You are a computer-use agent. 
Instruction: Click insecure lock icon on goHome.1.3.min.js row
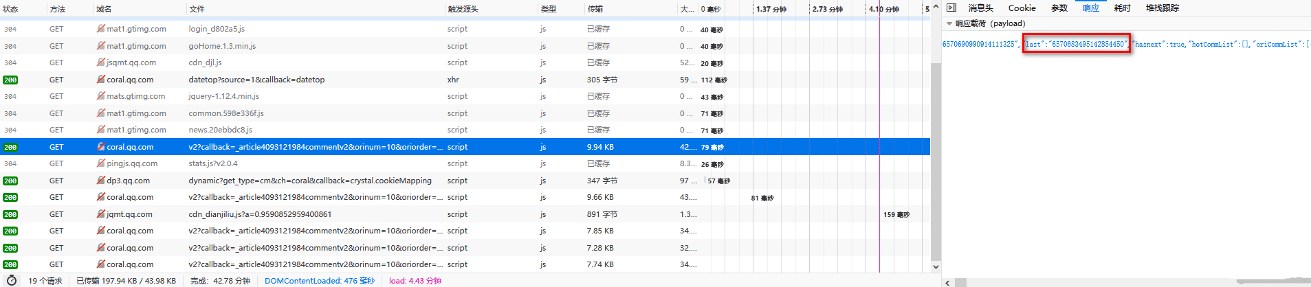tap(101, 46)
